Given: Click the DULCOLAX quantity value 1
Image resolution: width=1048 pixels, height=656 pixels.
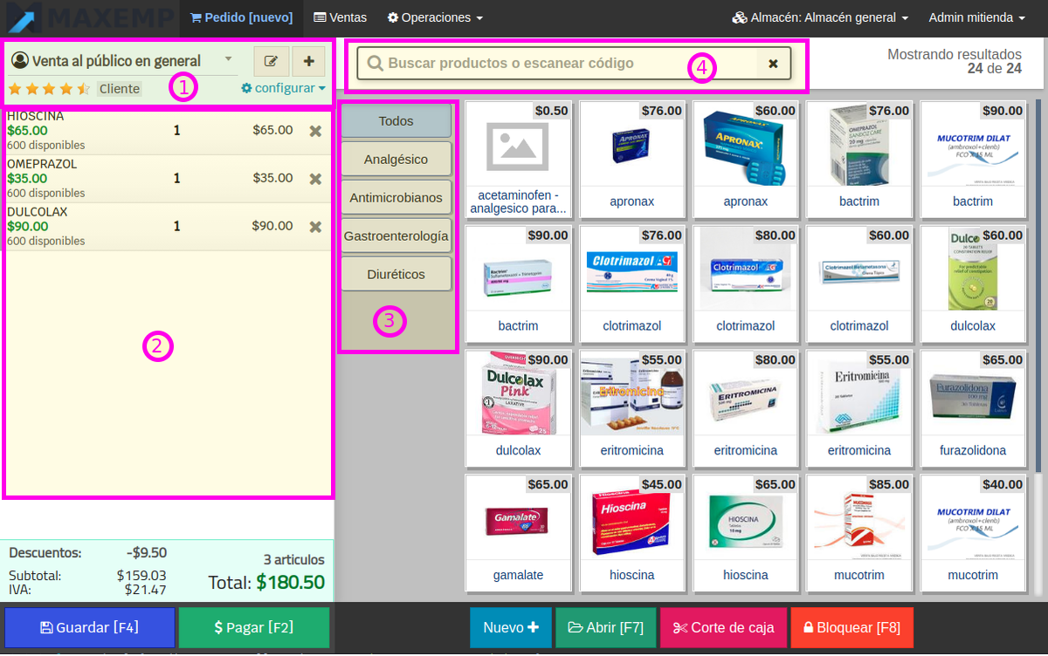Looking at the screenshot, I should pos(177,227).
